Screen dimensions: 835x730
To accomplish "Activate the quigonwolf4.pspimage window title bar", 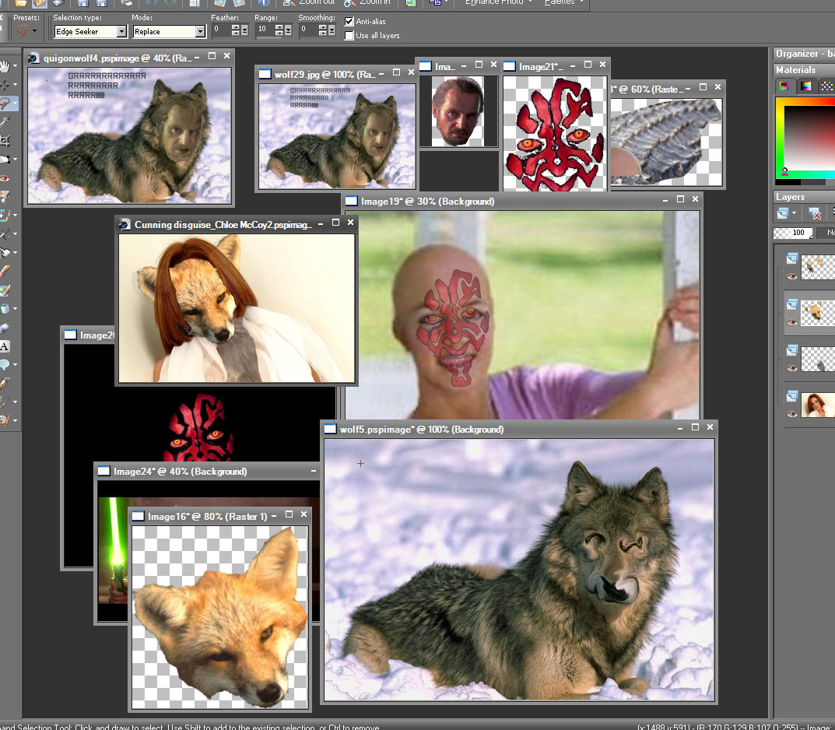I will point(129,58).
